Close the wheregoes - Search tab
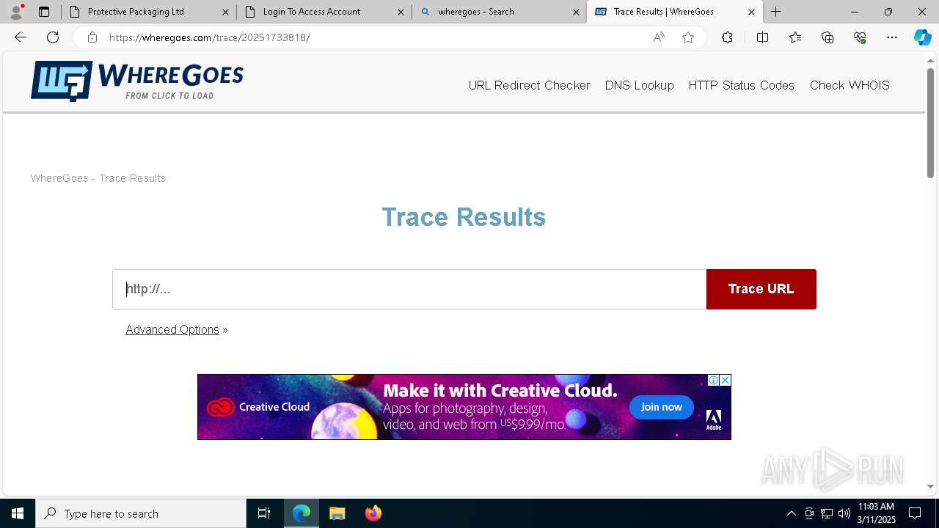Screen dimensions: 939x528 (x=576, y=12)
